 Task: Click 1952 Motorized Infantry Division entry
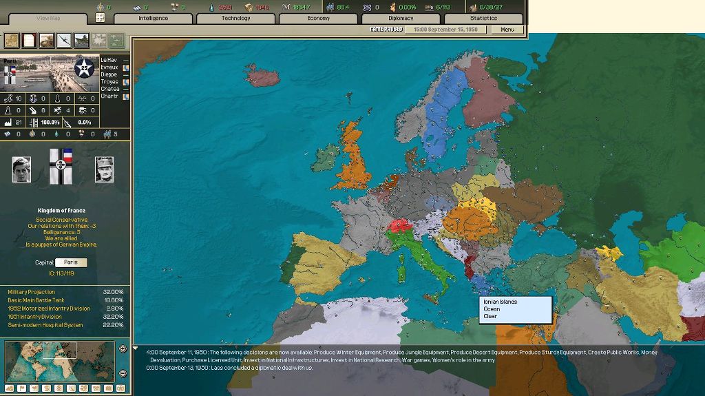tap(65, 309)
